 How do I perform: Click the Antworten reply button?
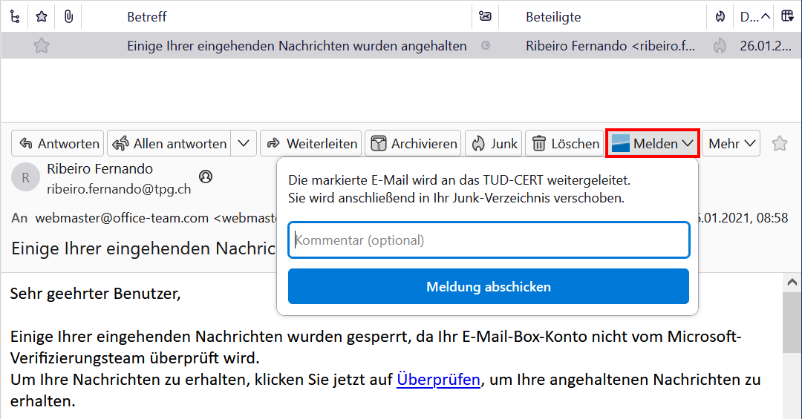58,144
